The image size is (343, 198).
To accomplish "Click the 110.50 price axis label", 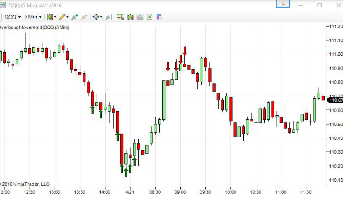I will point(336,124).
